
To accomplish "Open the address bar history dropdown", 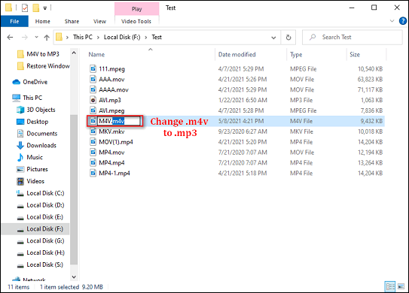I will [x=273, y=38].
